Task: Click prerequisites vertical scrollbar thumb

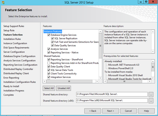Action: click(153, 67)
